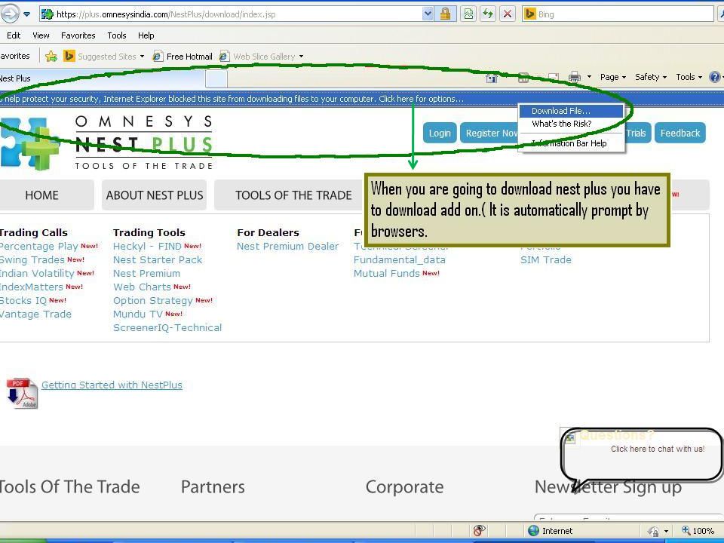
Task: Open Swing Trades link
Action: (32, 259)
